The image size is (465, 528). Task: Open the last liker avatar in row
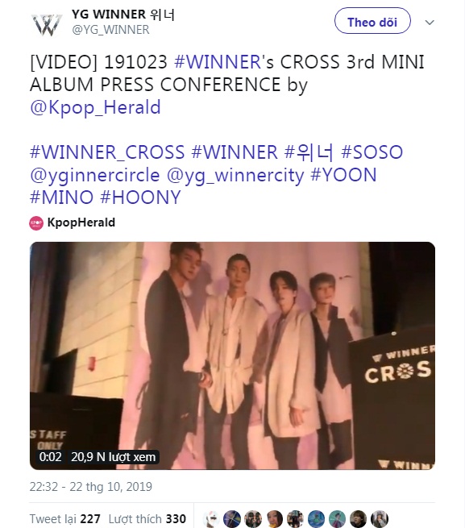[380, 518]
